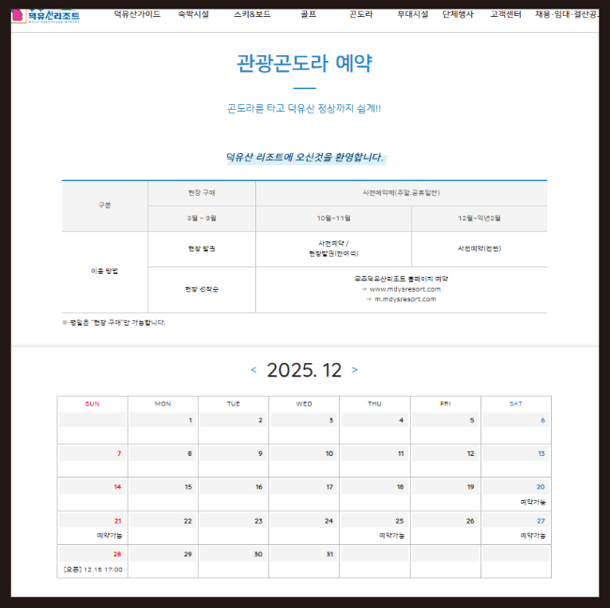This screenshot has height=608, width=610.
Task: Click the 현장 발권 cell
Action: [202, 249]
